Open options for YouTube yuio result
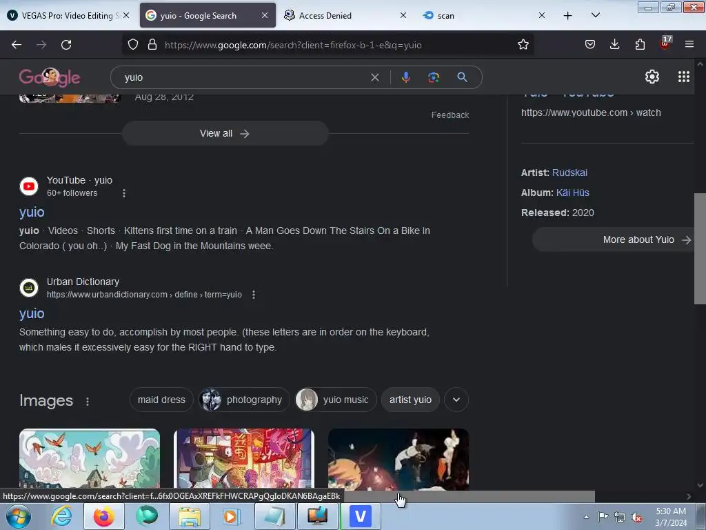 point(124,193)
